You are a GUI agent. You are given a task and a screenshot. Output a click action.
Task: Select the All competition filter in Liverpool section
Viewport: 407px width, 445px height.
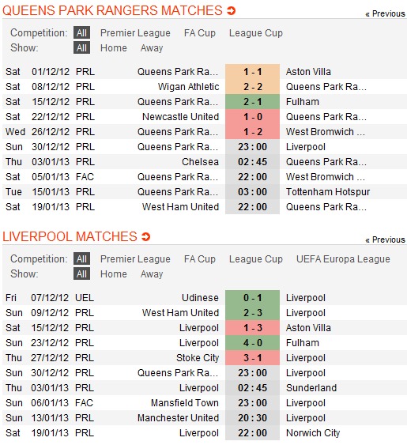coord(81,258)
